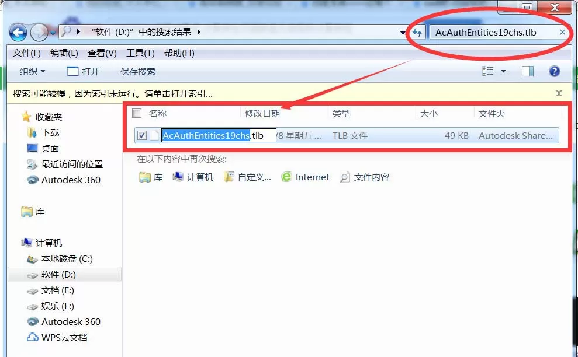The image size is (578, 357).
Task: Open 最近访问的位置
Action: pyautogui.click(x=72, y=164)
